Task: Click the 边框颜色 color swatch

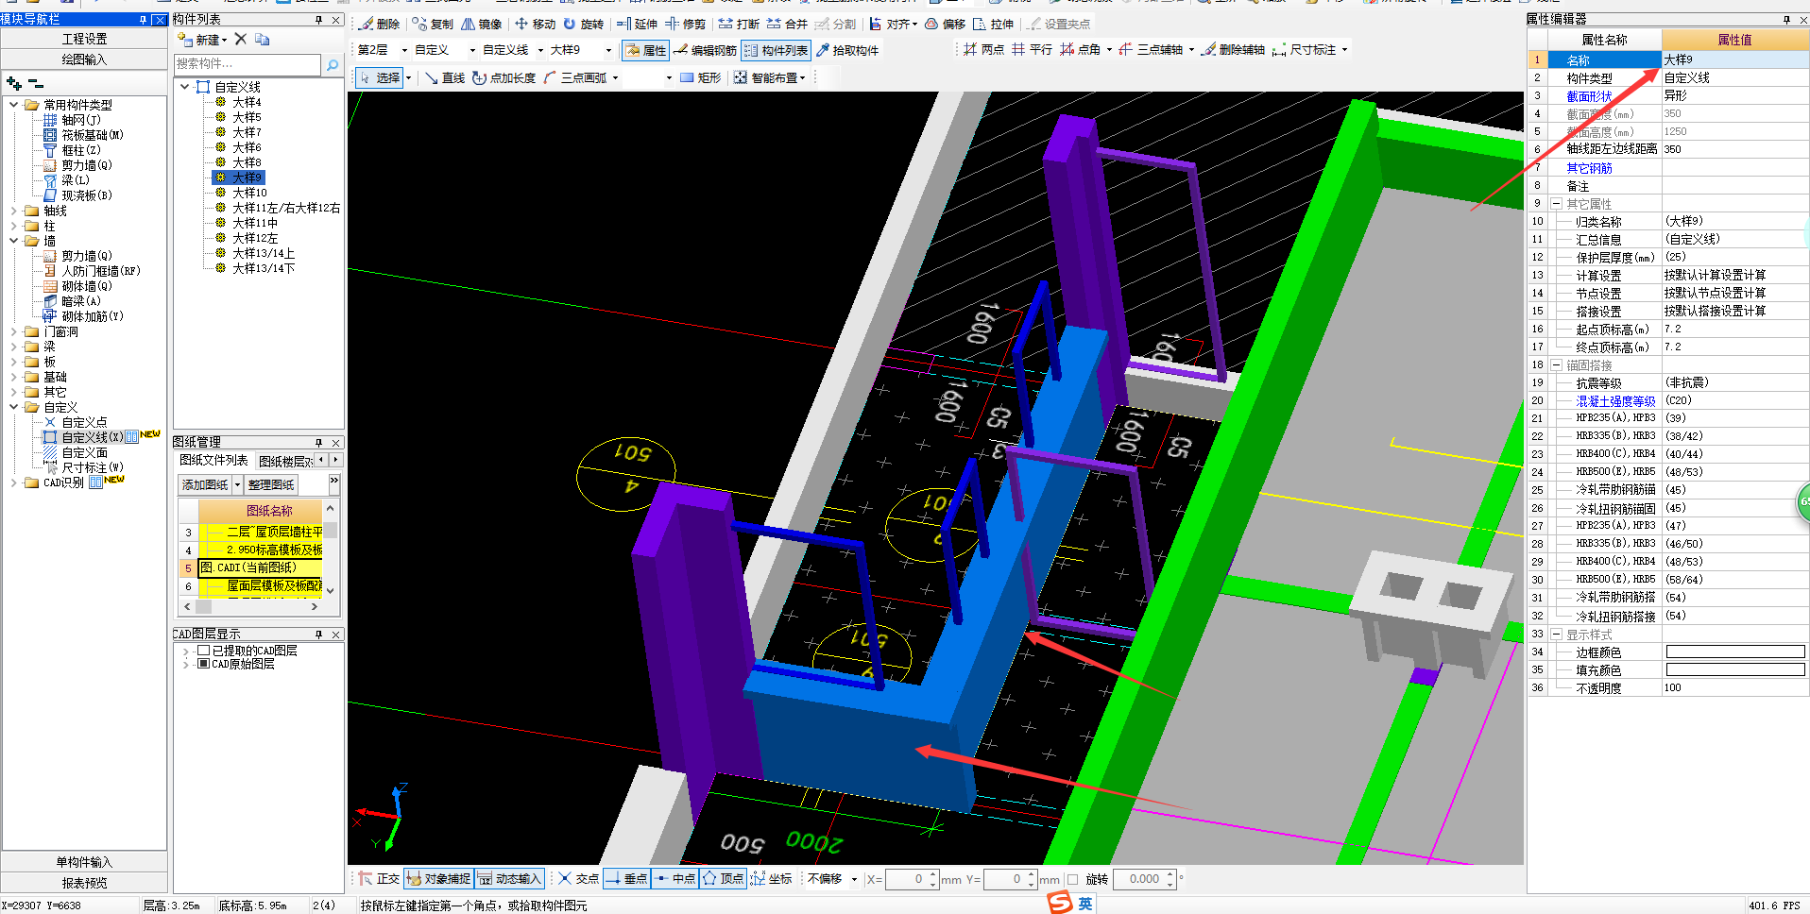Action: pyautogui.click(x=1735, y=652)
